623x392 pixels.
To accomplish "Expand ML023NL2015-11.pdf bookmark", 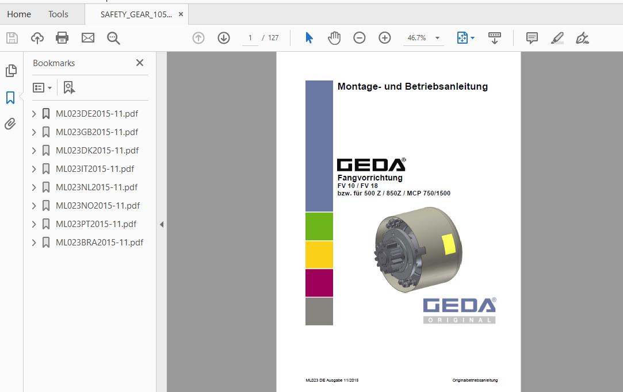I will 34,187.
